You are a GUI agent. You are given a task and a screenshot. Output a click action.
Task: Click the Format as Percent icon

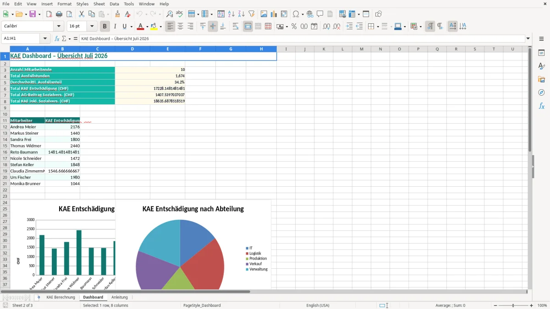click(294, 27)
